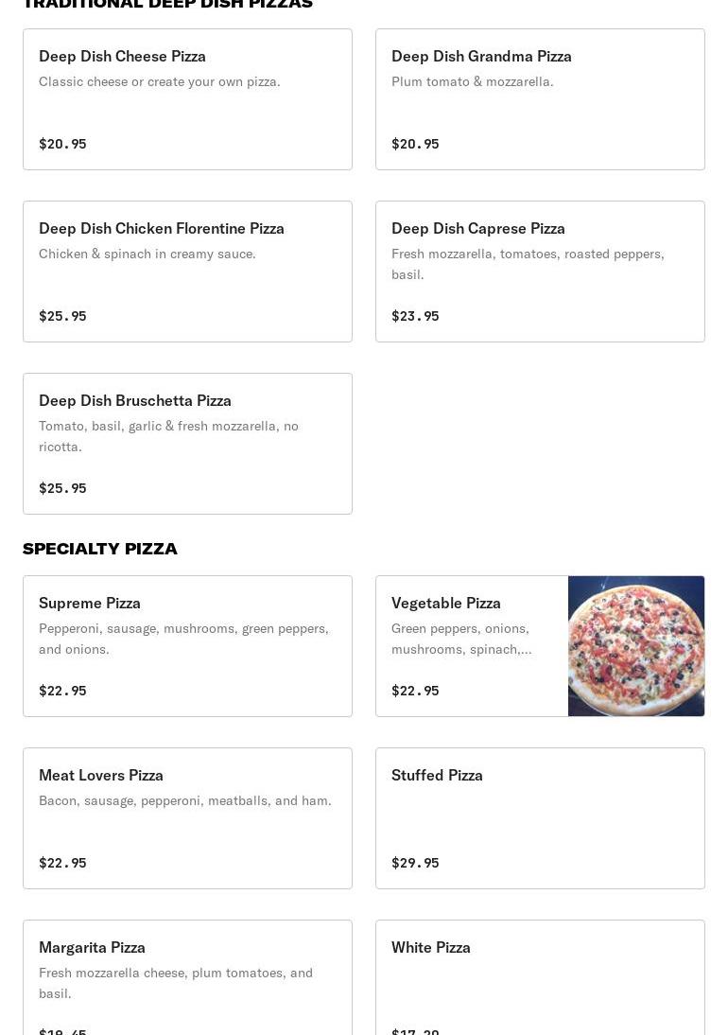The width and height of the screenshot is (728, 1035).
Task: Click the $23.95 Caprese Pizza price
Action: tap(415, 316)
